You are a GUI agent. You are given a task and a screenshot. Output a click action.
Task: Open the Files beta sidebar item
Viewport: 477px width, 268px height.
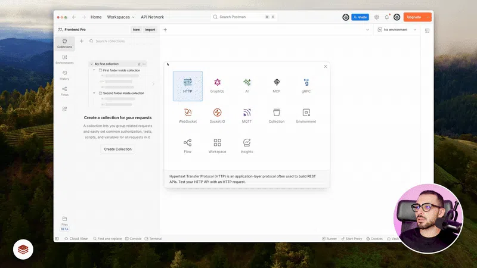pos(64,223)
